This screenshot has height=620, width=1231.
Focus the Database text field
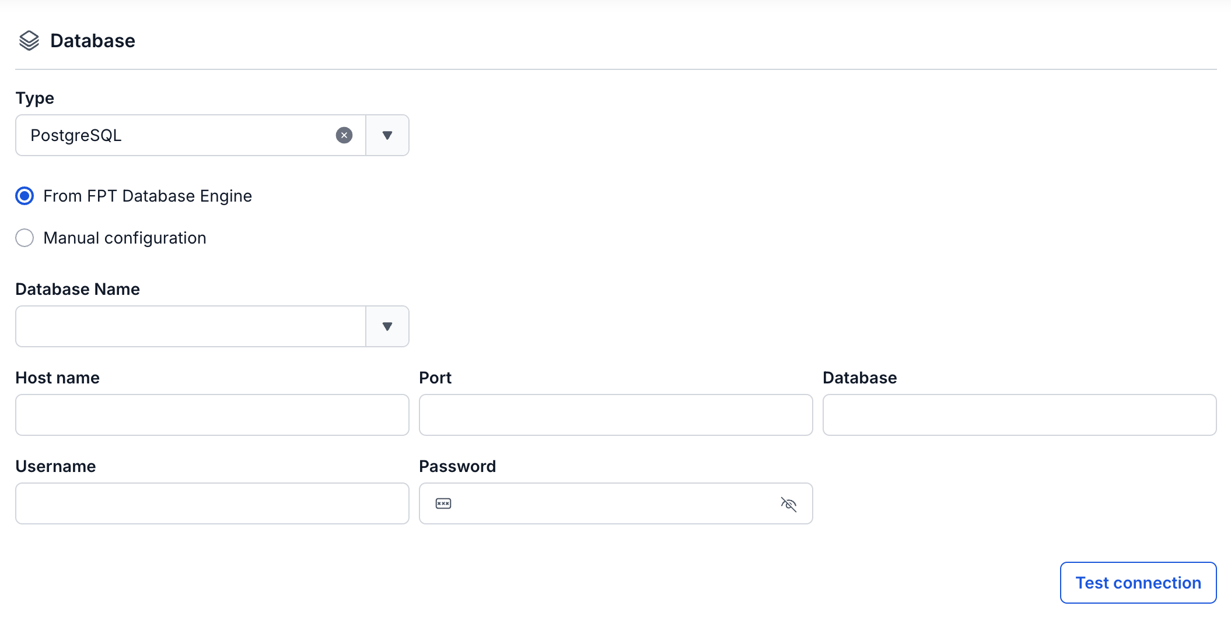click(x=1020, y=415)
